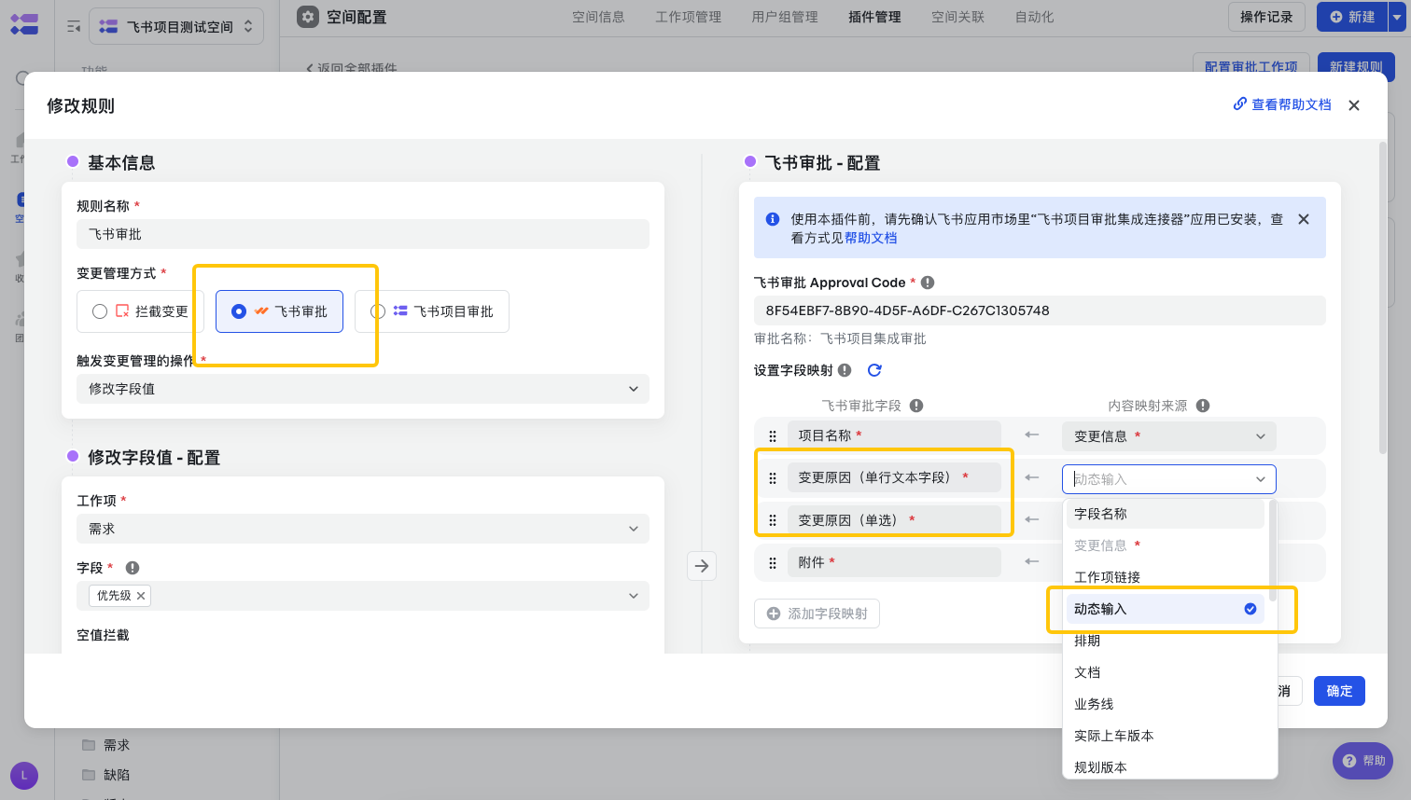
Task: Click the dialog's vertical scrollbar
Action: (1382, 298)
